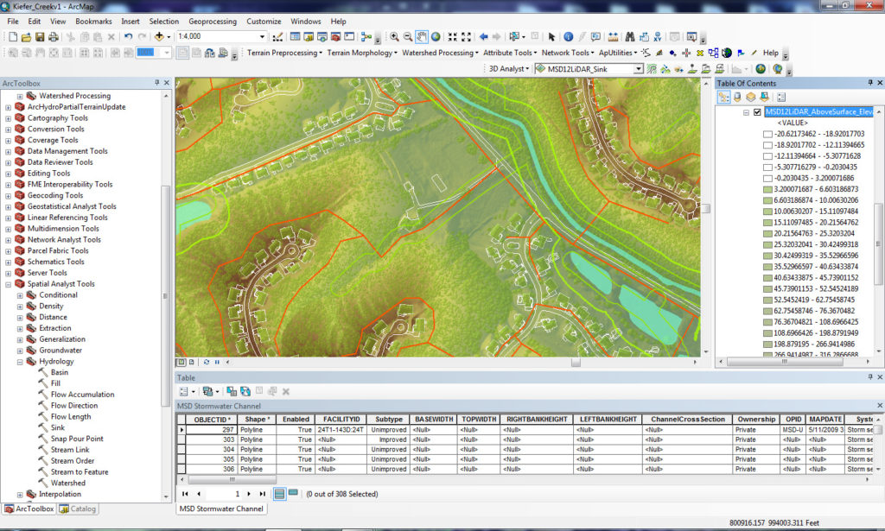Open Terrain Preprocessing dropdown menu

click(x=284, y=53)
